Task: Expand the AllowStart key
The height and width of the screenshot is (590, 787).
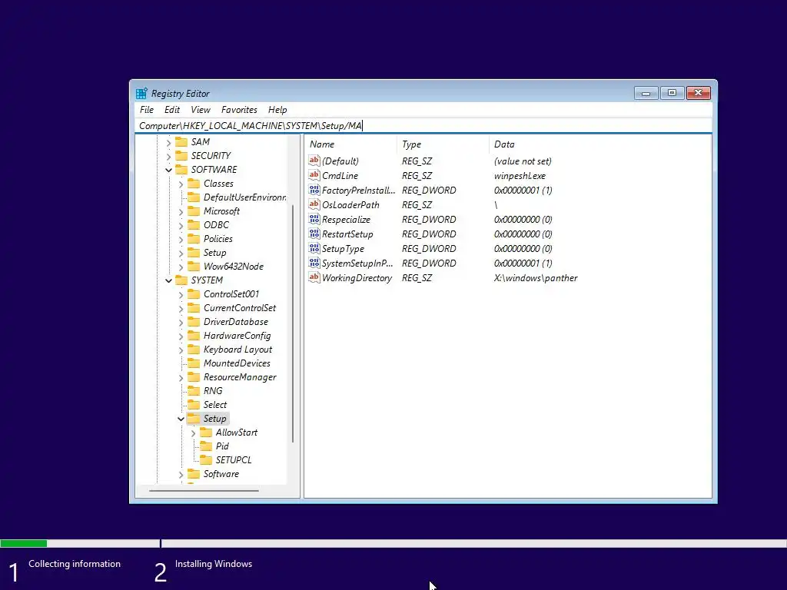Action: tap(193, 433)
